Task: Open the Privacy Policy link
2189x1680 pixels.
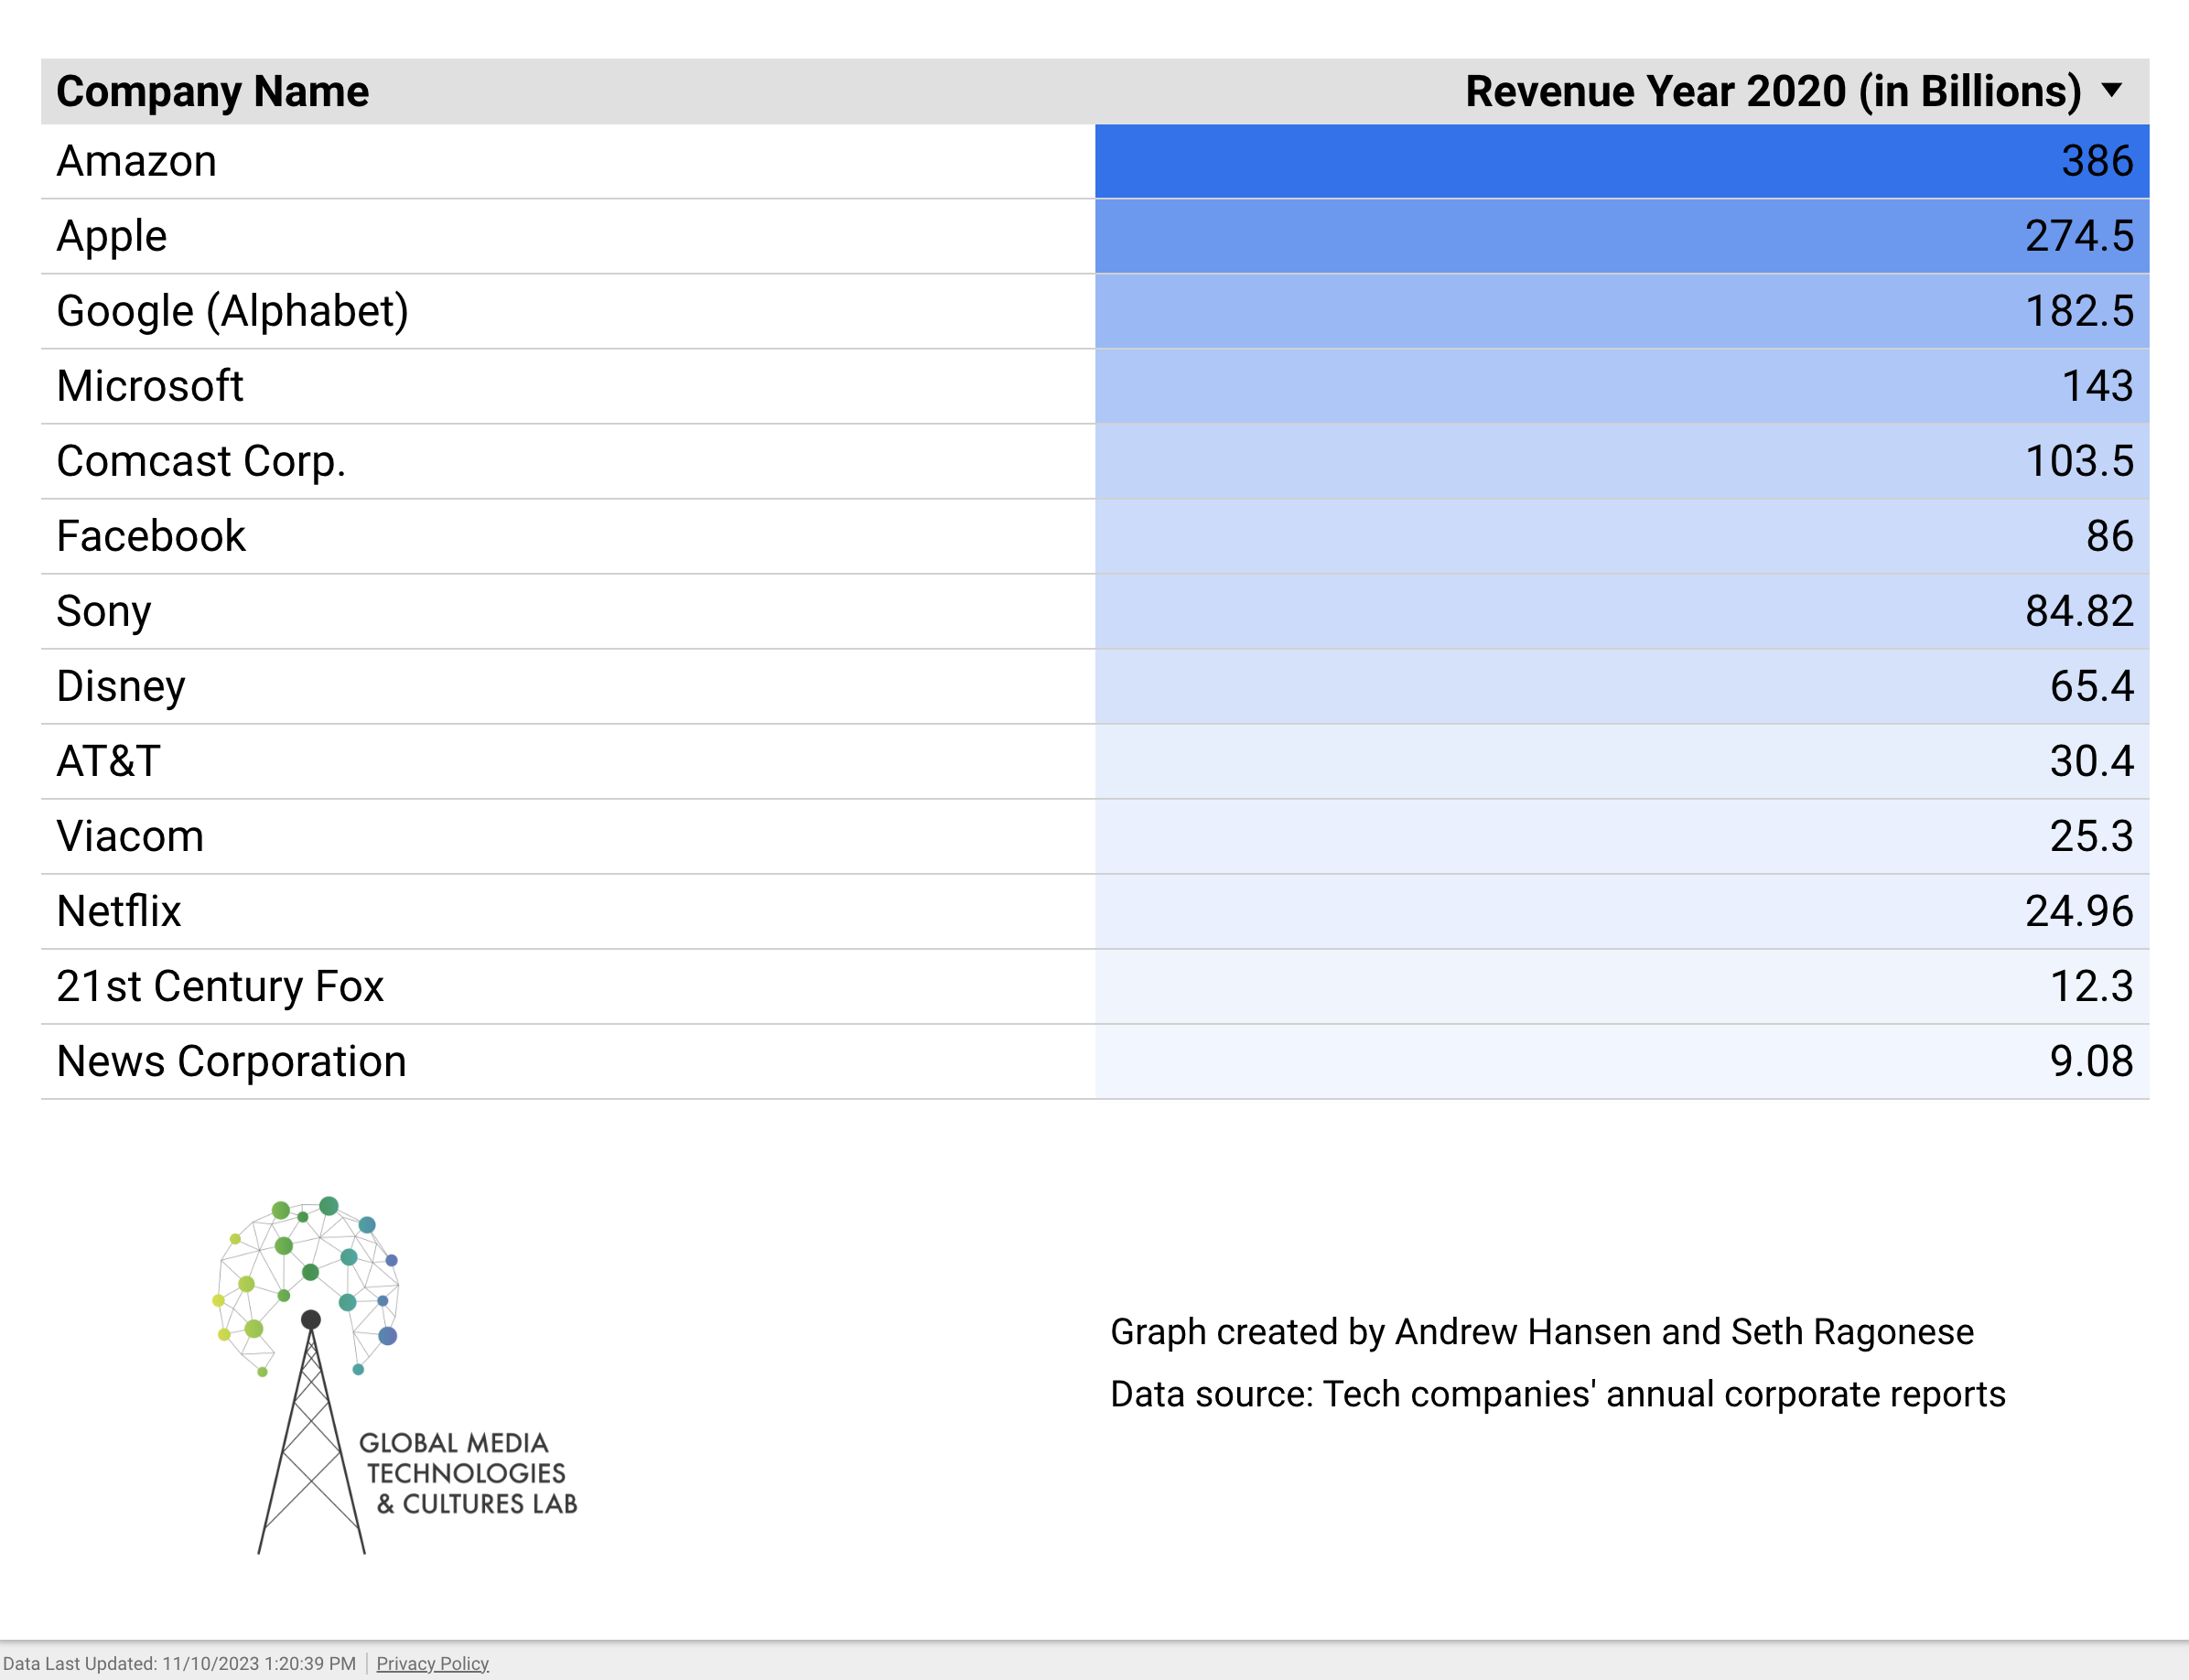Action: (x=432, y=1663)
